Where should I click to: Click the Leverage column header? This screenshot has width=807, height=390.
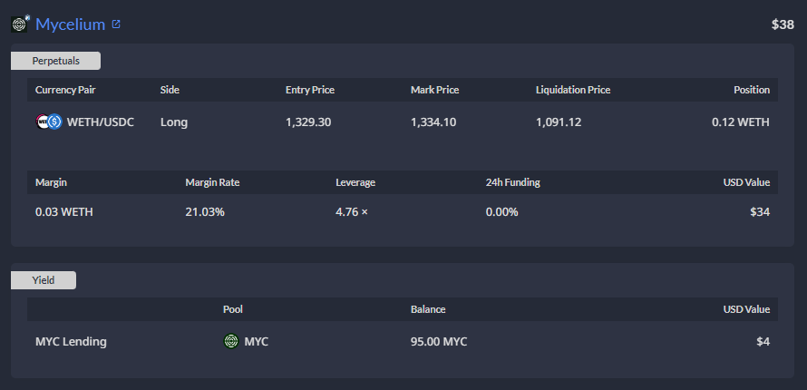click(355, 182)
